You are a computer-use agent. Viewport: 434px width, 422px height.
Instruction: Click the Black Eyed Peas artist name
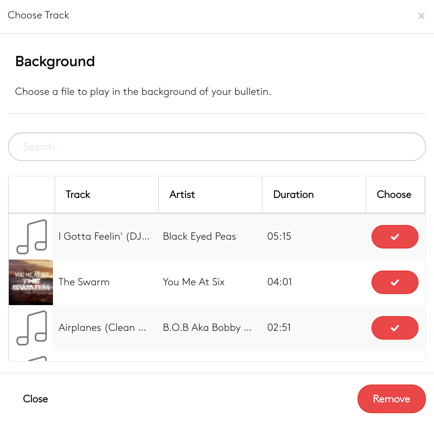pyautogui.click(x=199, y=236)
